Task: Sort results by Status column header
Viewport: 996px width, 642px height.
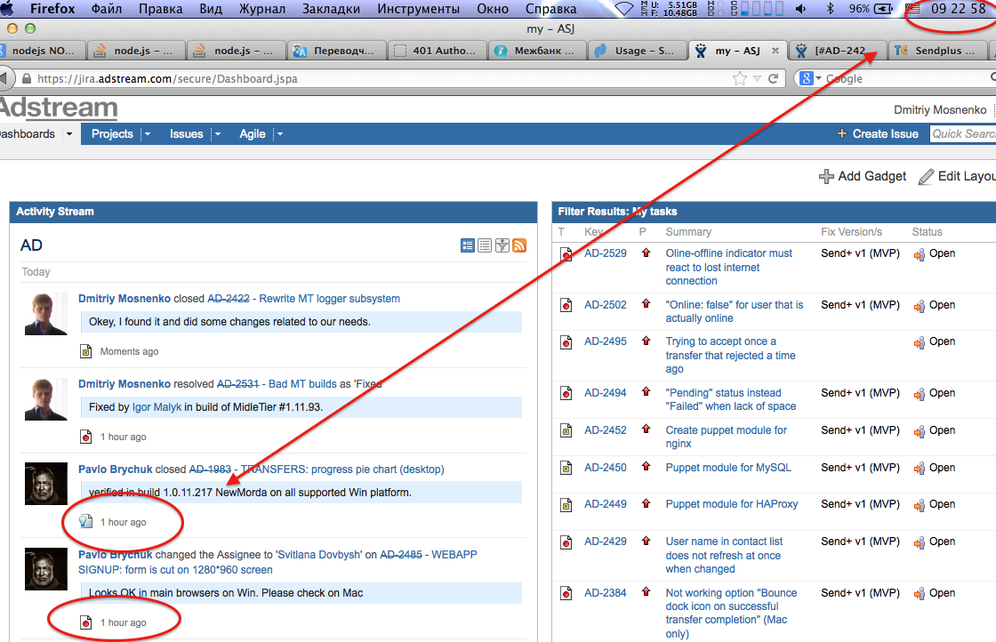Action: click(927, 232)
